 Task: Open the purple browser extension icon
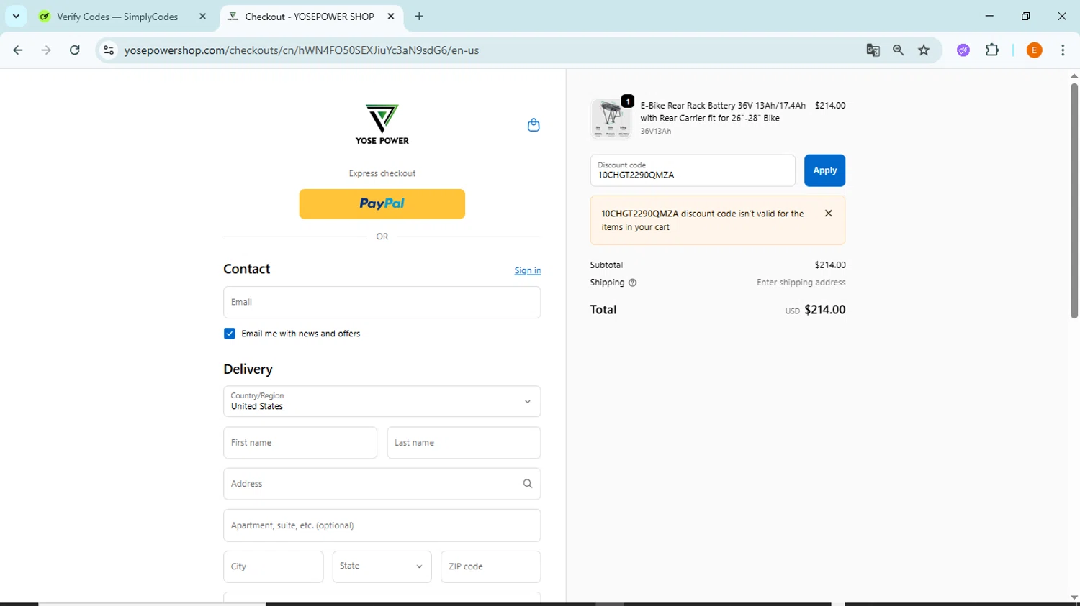(x=963, y=50)
